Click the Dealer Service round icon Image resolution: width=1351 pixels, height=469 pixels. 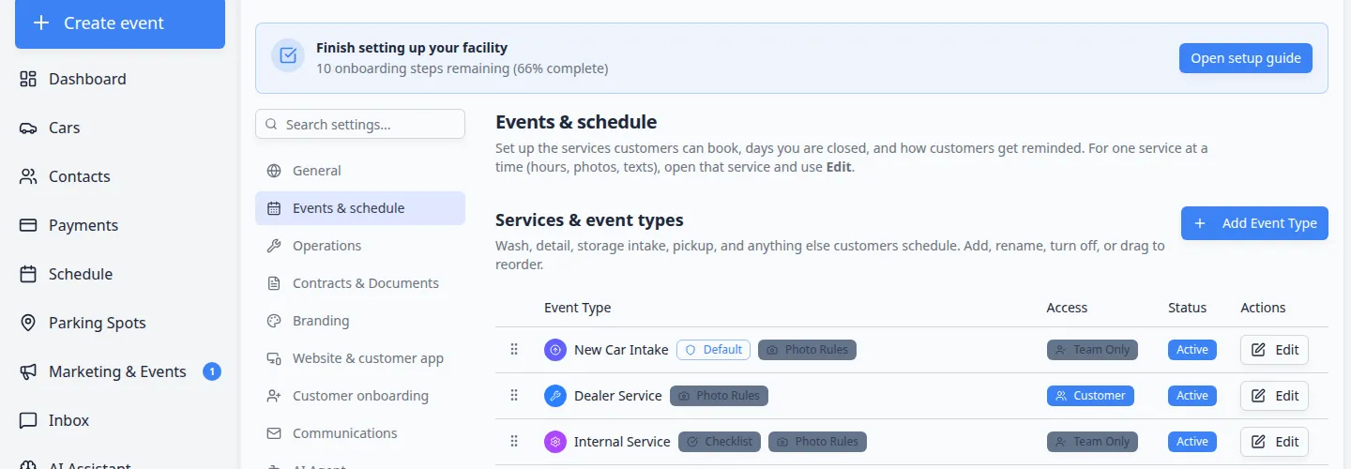pos(555,396)
